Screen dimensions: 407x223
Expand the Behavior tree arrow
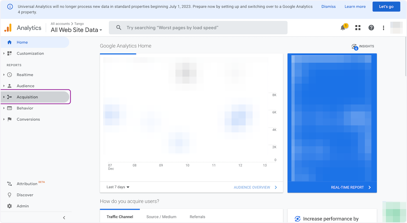[x=4, y=108]
